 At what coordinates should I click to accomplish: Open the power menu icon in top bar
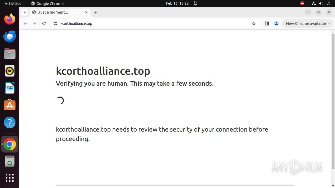point(328,3)
